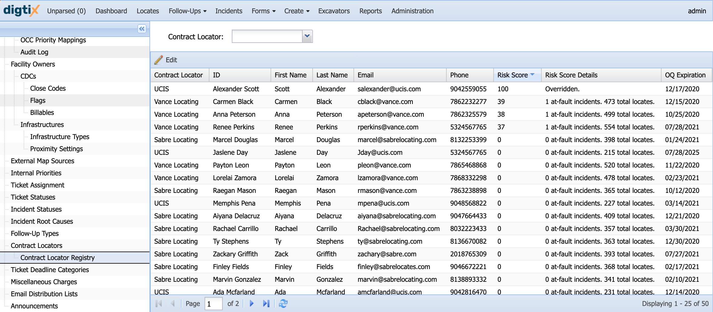Screen dimensions: 713x312
Task: Open the Excavators menu item
Action: [334, 11]
